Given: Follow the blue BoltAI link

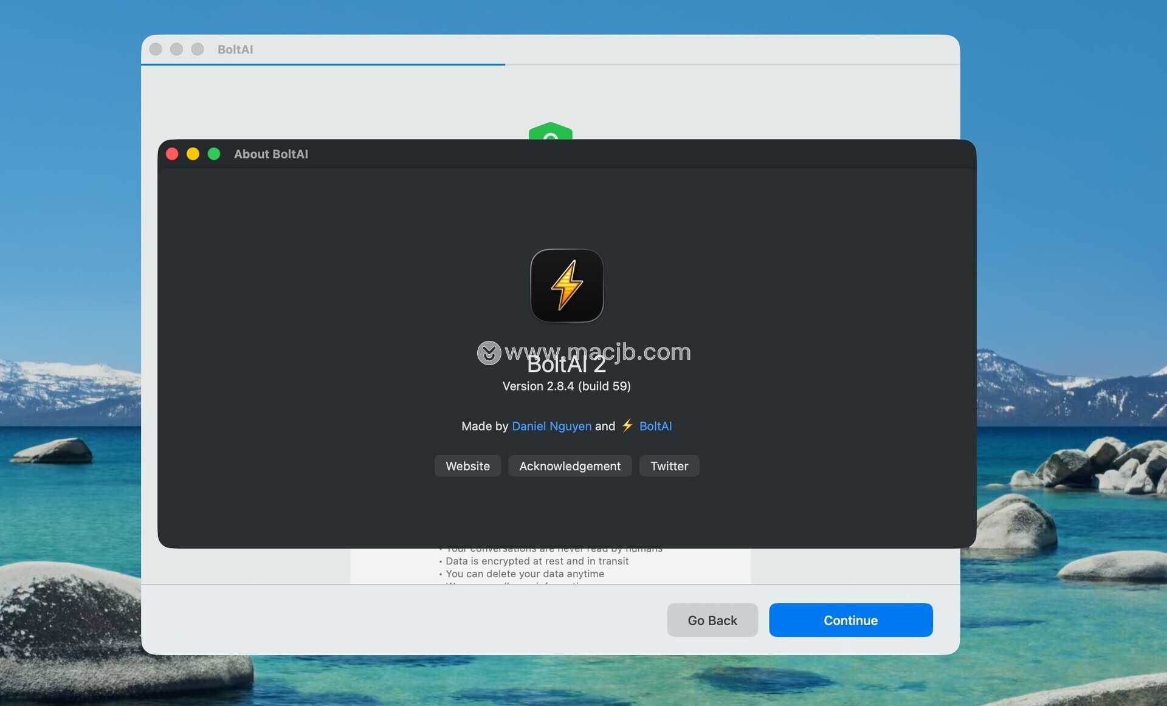Looking at the screenshot, I should (x=655, y=426).
